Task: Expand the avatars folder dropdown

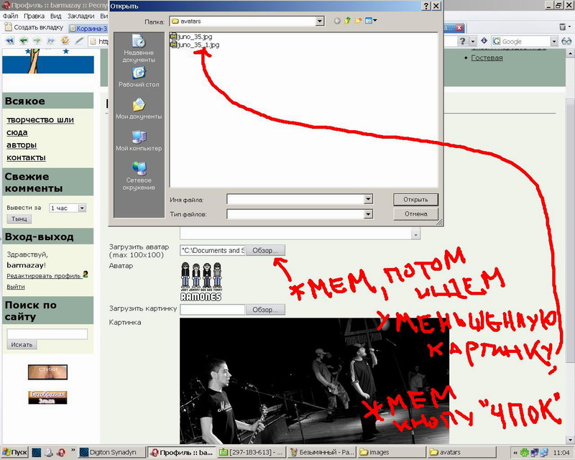Action: tap(319, 22)
